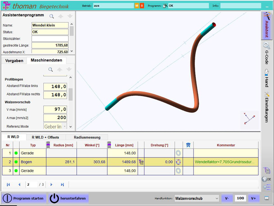Switch to the Hand mode panel
This screenshot has width=274, height=206.
[x=266, y=78]
